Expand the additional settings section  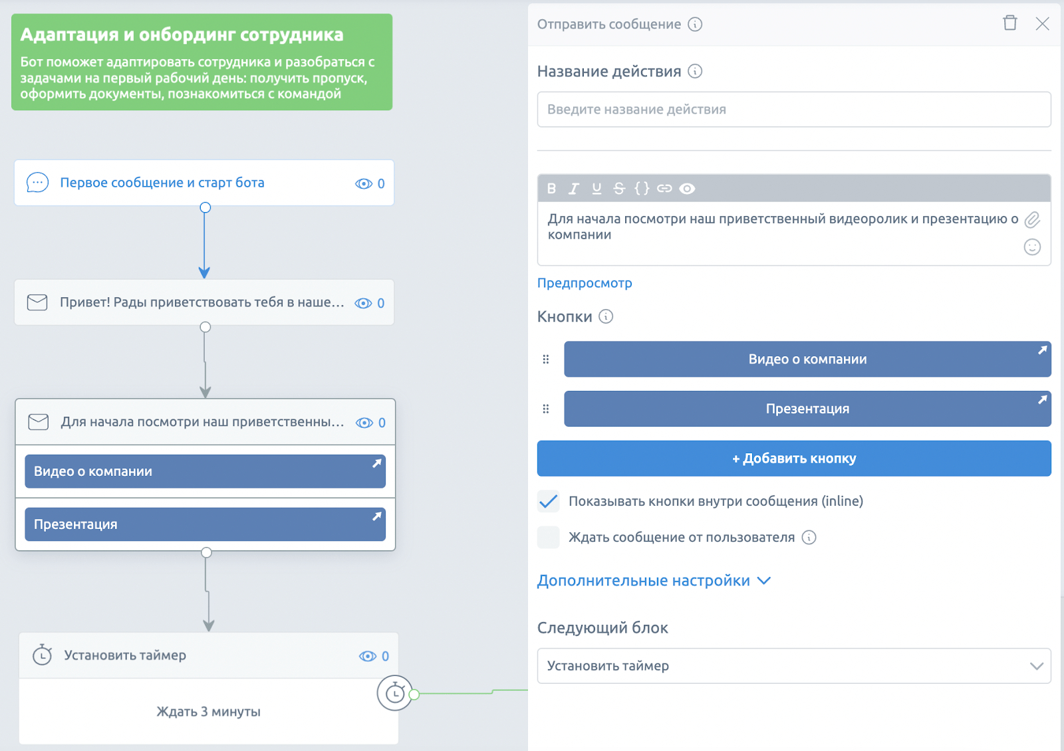[654, 581]
